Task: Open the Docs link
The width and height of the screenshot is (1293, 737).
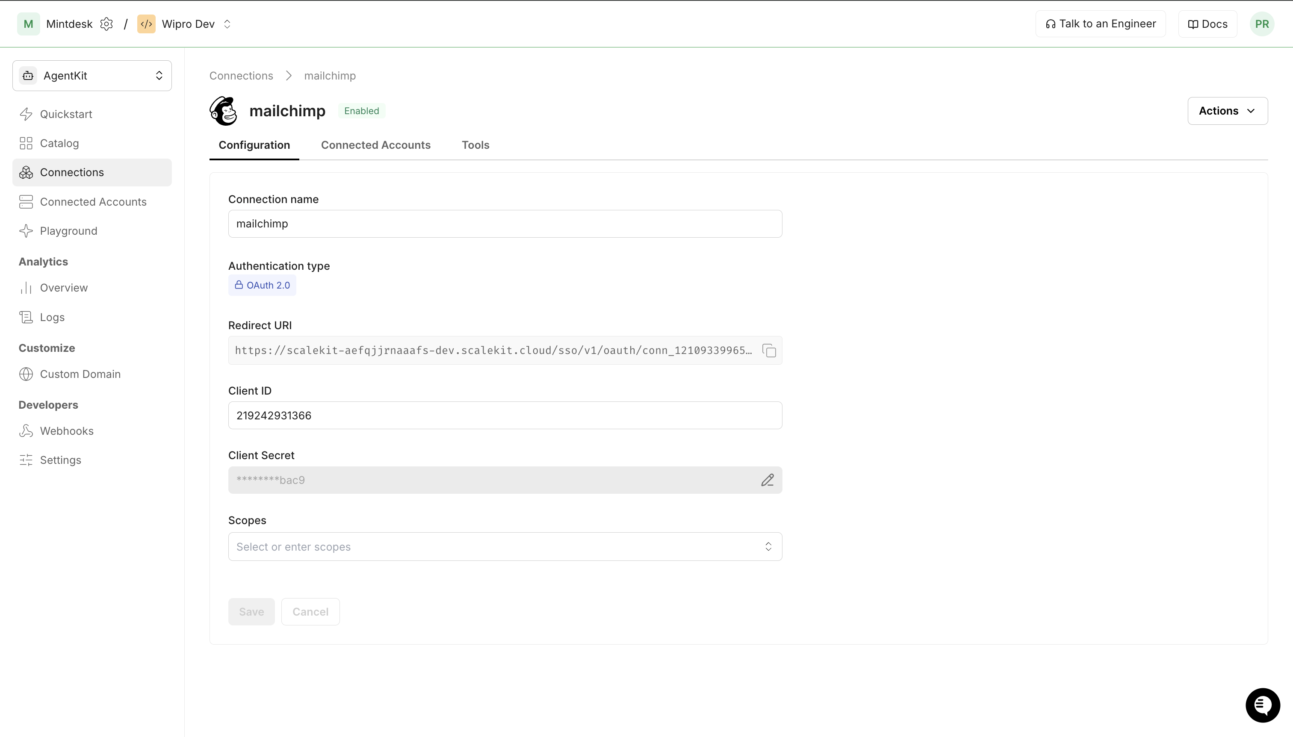Action: [1207, 24]
